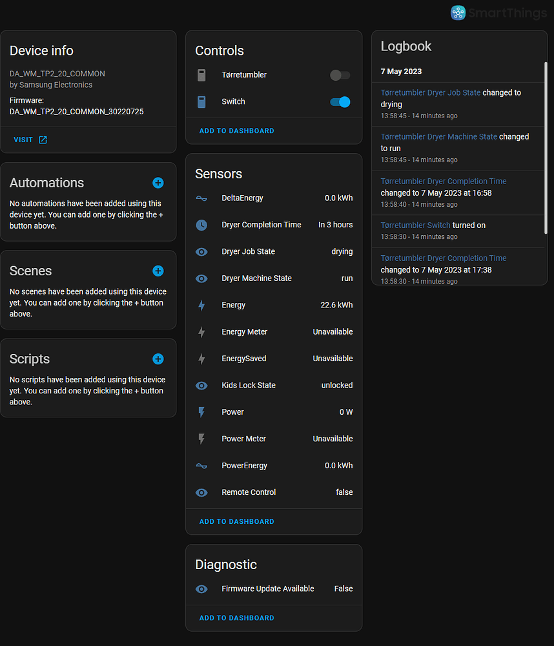Add a new automation with plus icon

click(158, 183)
